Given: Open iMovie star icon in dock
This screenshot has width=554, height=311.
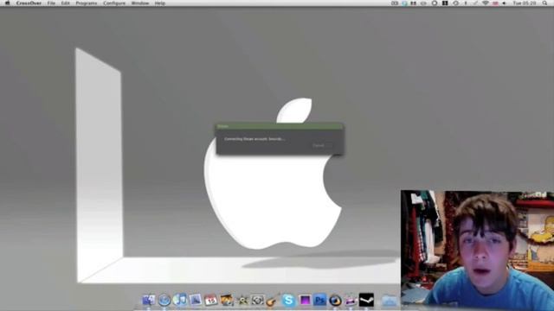Looking at the screenshot, I should [242, 300].
